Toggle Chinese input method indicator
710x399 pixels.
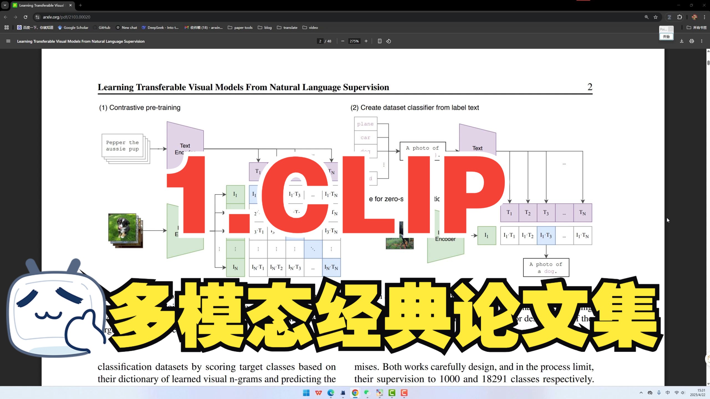pos(668,393)
